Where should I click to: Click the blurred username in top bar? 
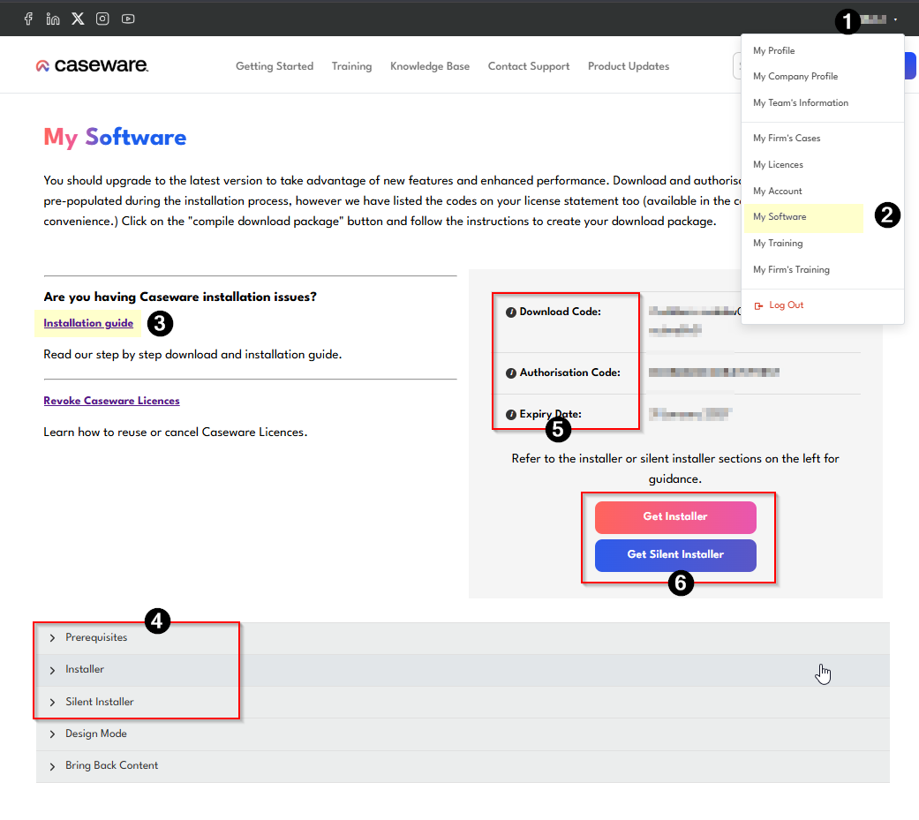[873, 19]
